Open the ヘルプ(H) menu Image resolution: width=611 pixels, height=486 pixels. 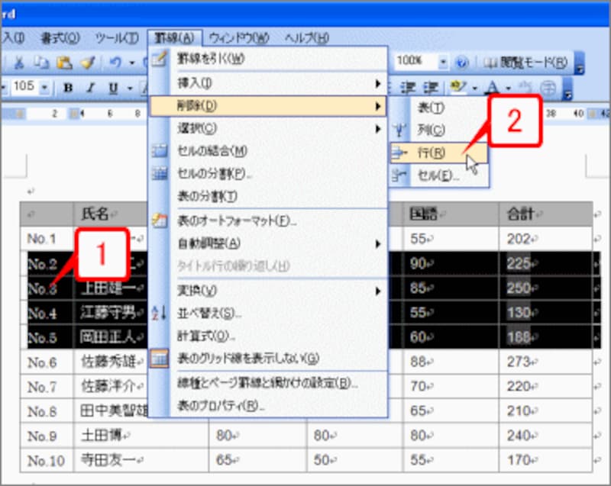pyautogui.click(x=306, y=38)
